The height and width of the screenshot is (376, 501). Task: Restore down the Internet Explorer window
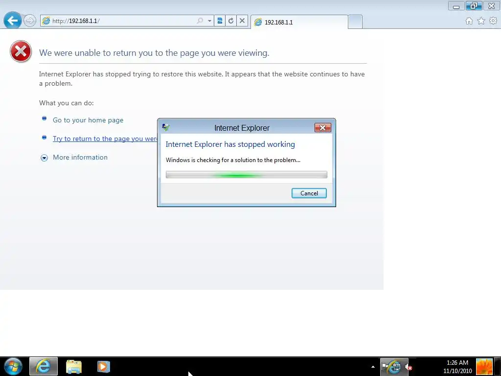[474, 6]
